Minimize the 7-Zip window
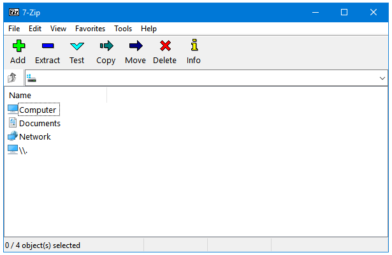Viewport: 392px width, 255px height. [316, 12]
